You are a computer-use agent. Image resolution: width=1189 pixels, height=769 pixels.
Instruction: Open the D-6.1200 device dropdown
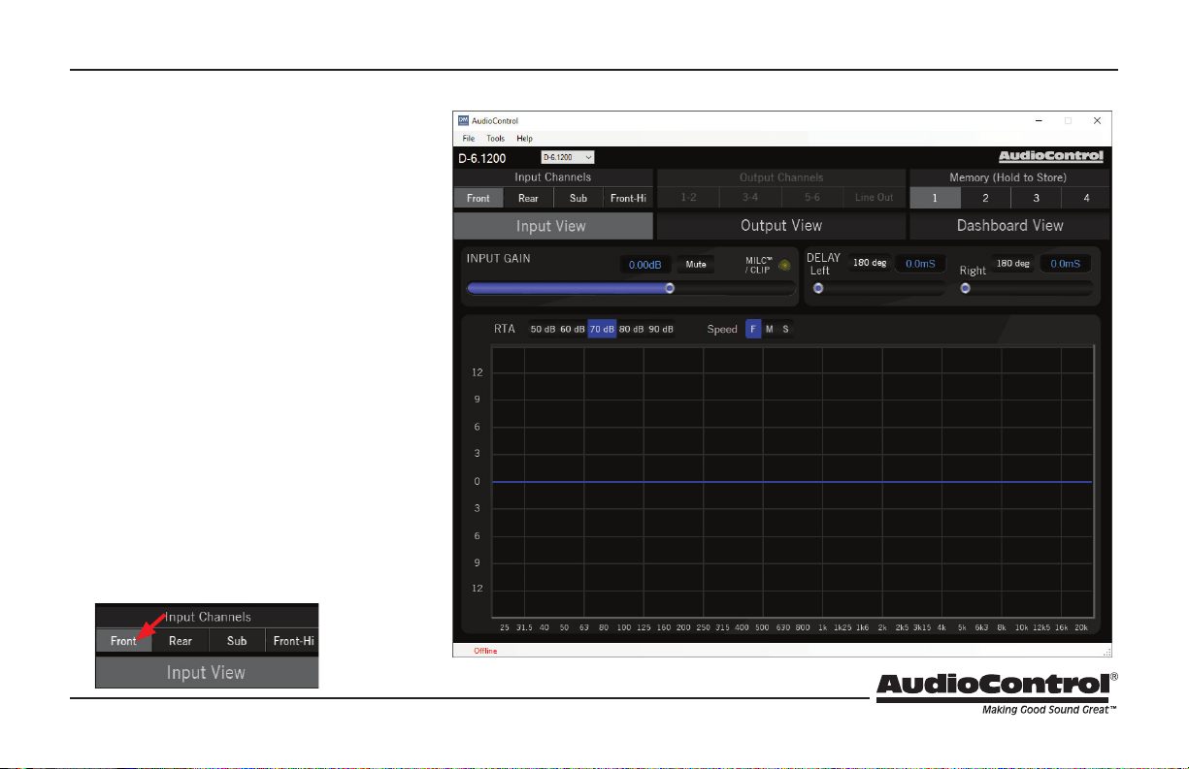(x=568, y=157)
